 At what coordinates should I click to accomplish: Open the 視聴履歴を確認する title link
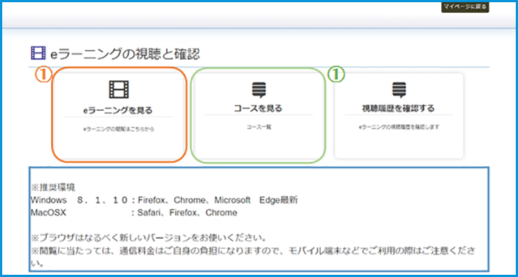tap(399, 109)
